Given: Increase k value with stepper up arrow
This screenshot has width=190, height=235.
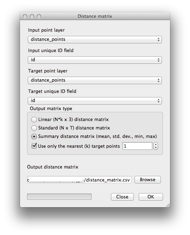Looking at the screenshot, I should (x=156, y=145).
